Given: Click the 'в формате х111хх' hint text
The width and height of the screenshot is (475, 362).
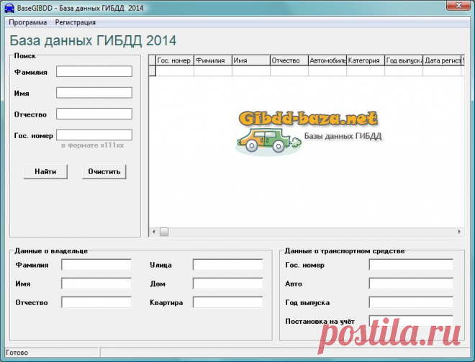Looking at the screenshot, I should click(92, 145).
